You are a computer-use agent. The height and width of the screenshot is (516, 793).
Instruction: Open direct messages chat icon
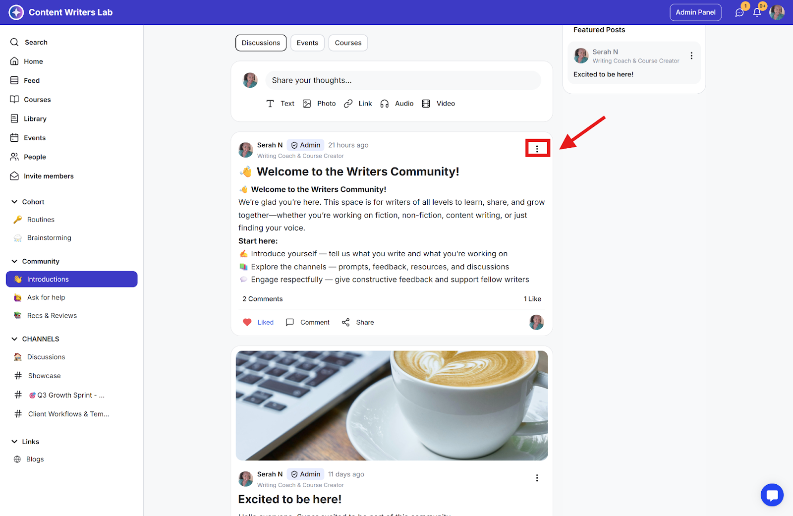[x=739, y=12]
